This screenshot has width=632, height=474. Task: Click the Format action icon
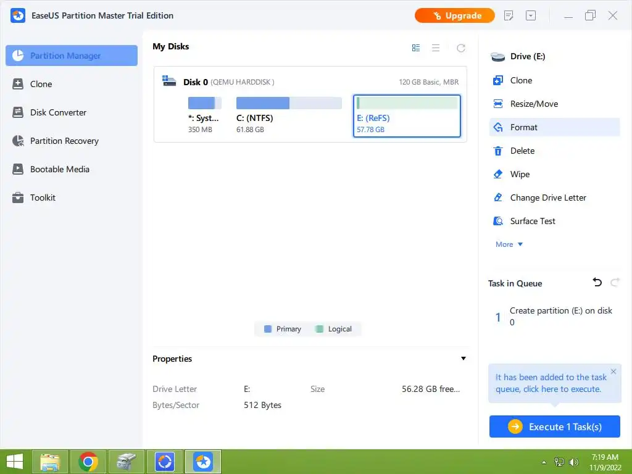pos(498,127)
